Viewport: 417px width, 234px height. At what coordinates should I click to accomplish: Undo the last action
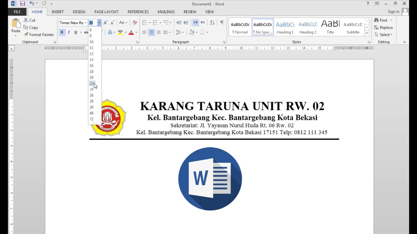pyautogui.click(x=32, y=4)
